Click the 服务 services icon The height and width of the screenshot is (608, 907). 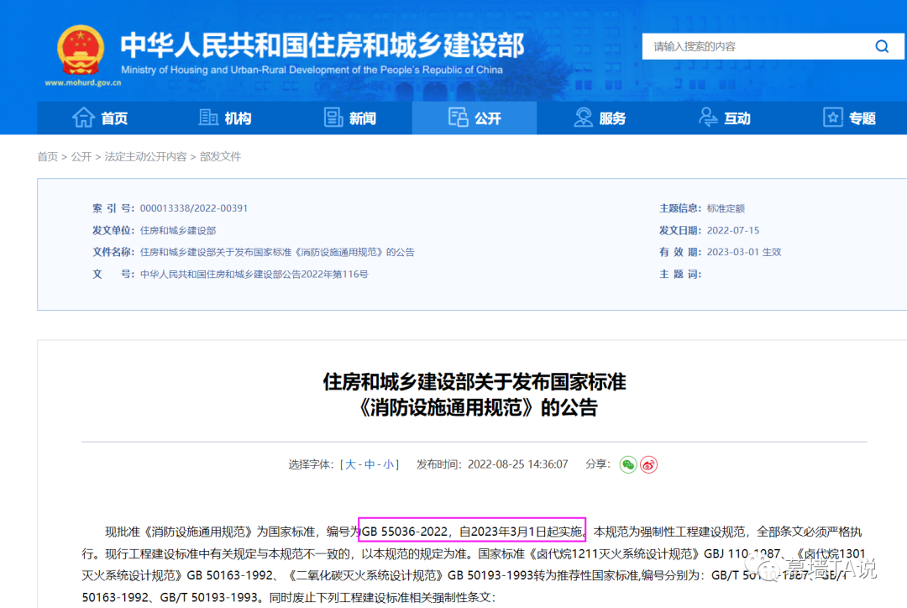click(x=583, y=118)
